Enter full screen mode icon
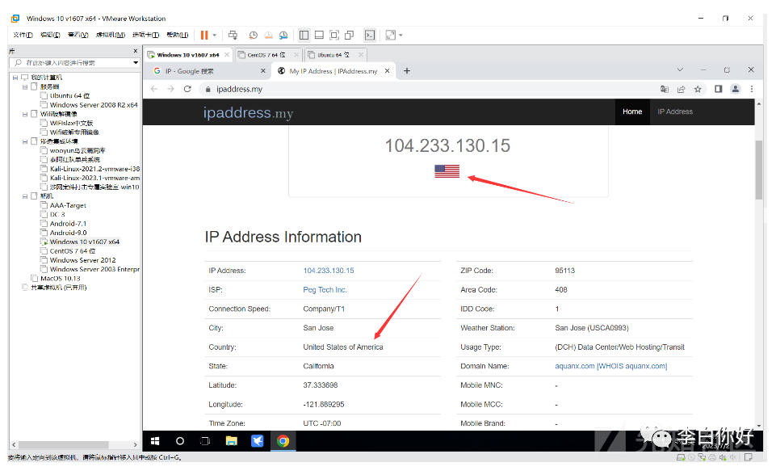 [334, 36]
